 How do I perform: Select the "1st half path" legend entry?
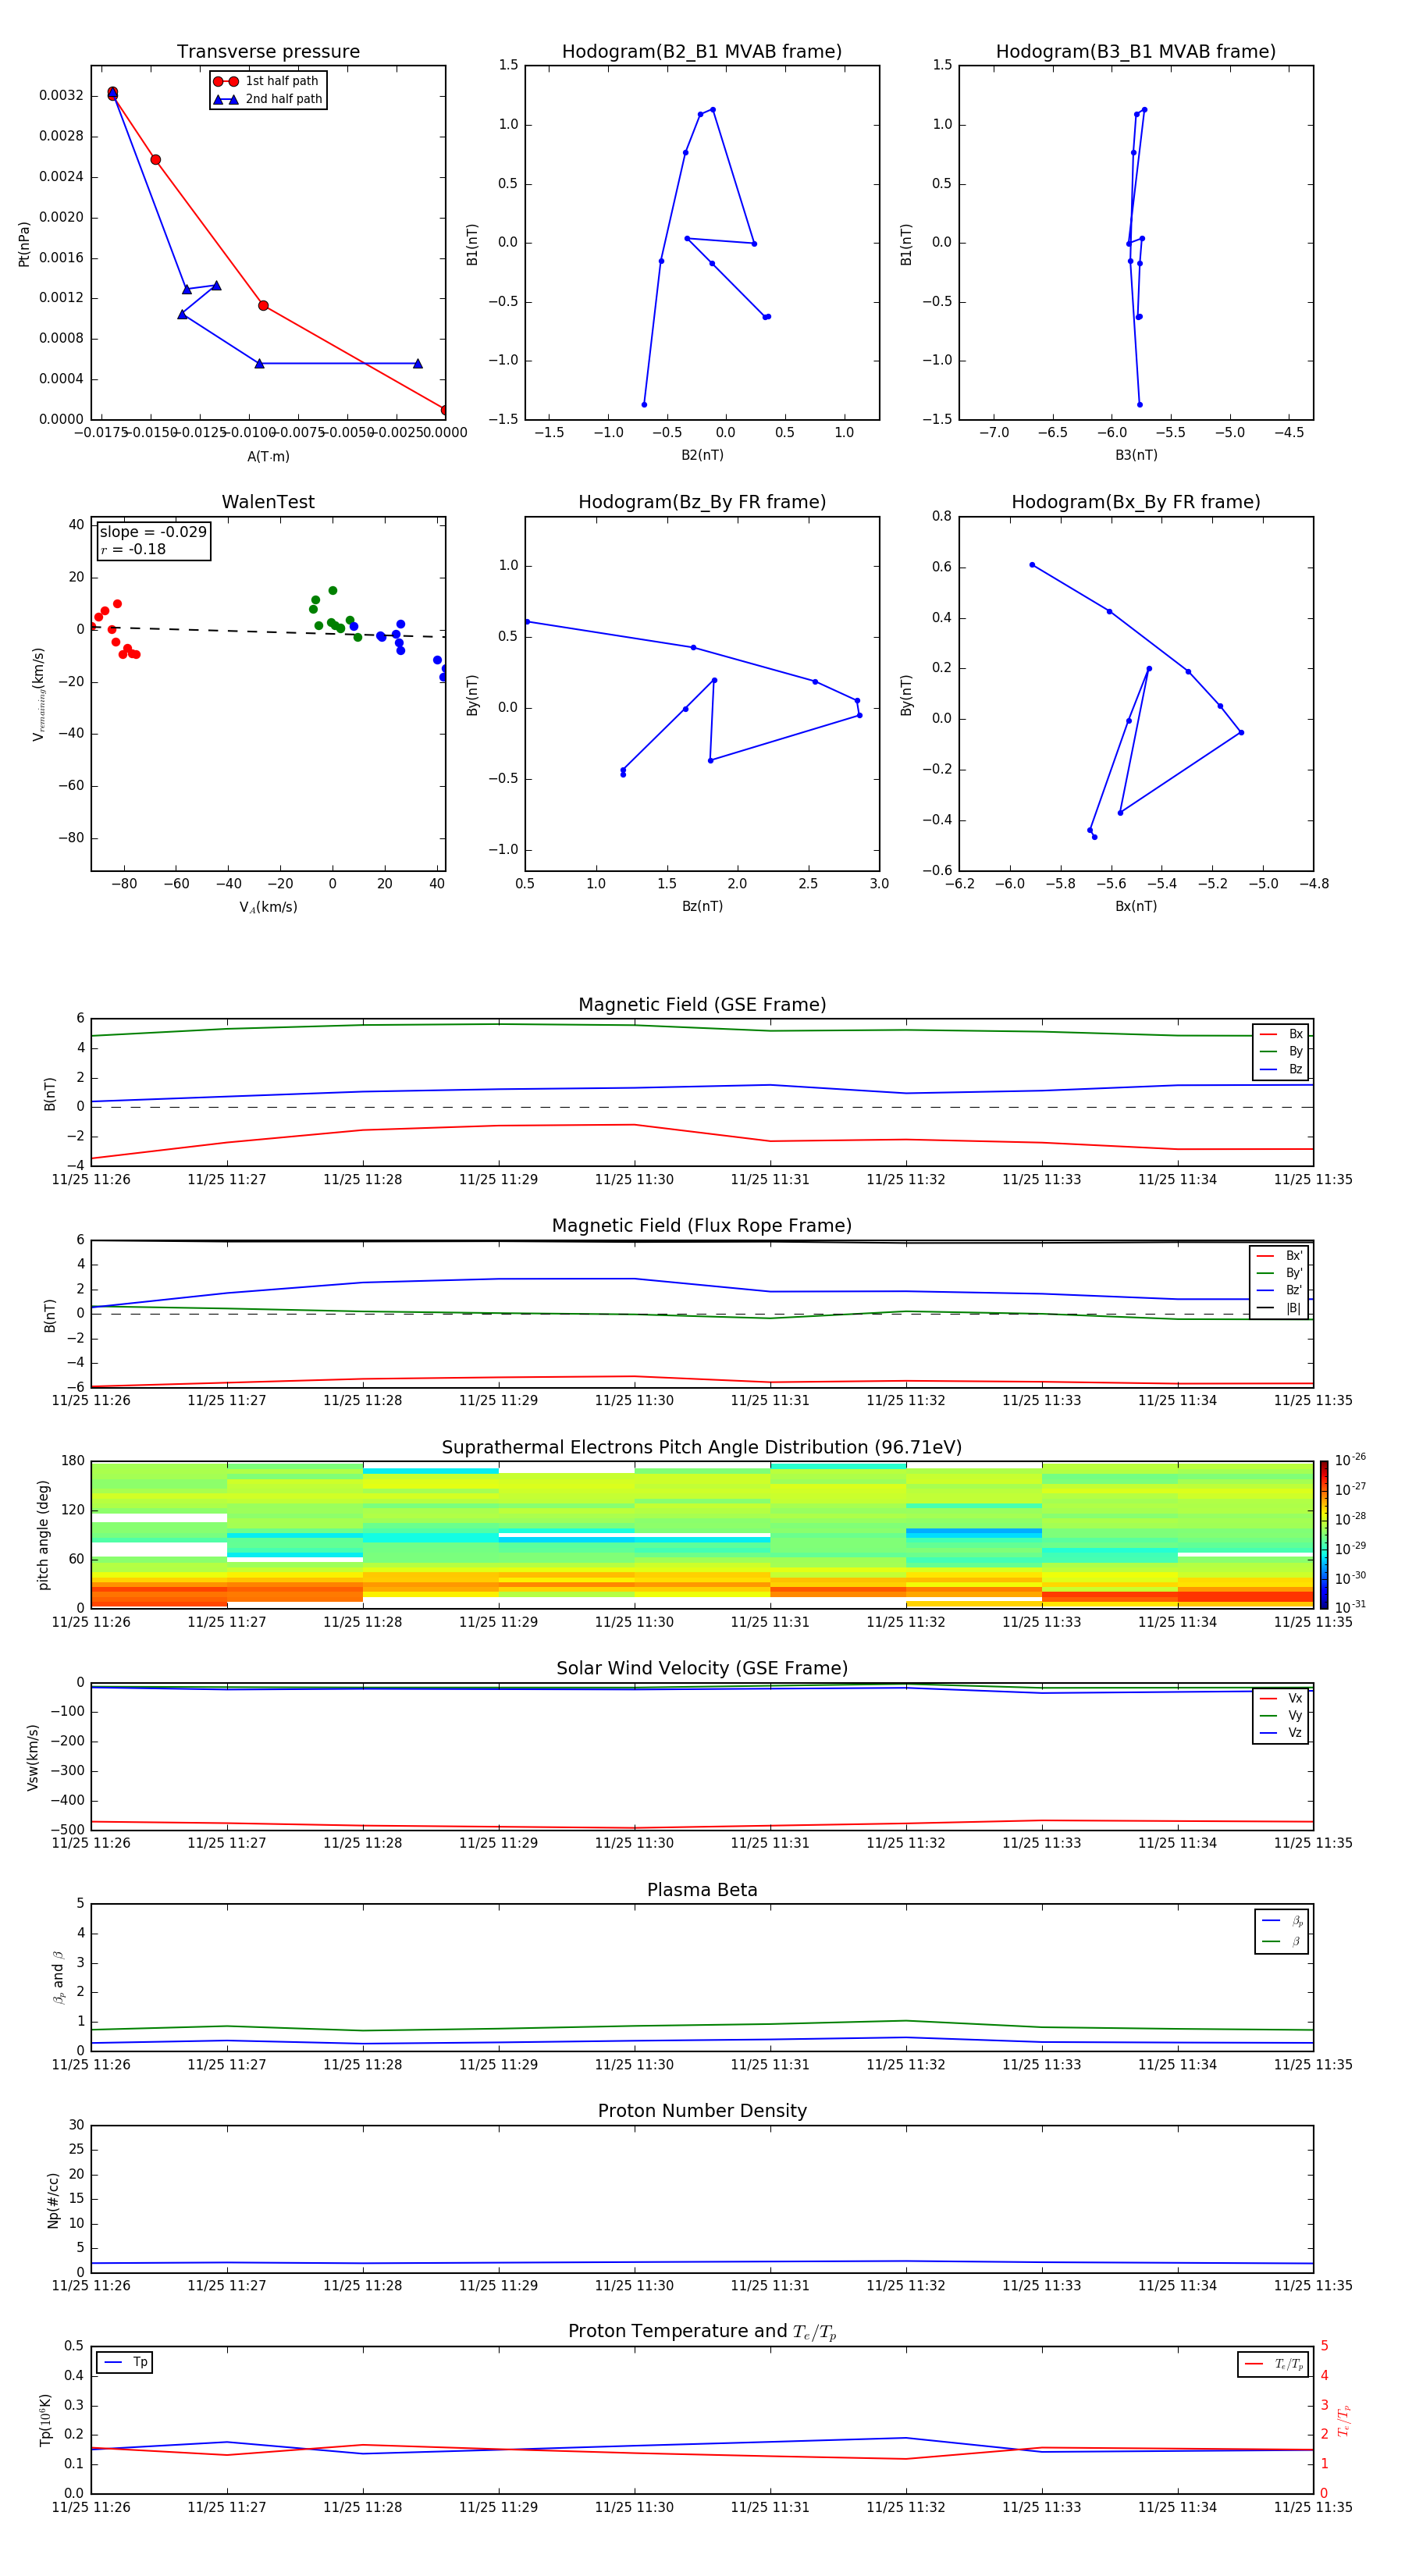pyautogui.click(x=266, y=81)
